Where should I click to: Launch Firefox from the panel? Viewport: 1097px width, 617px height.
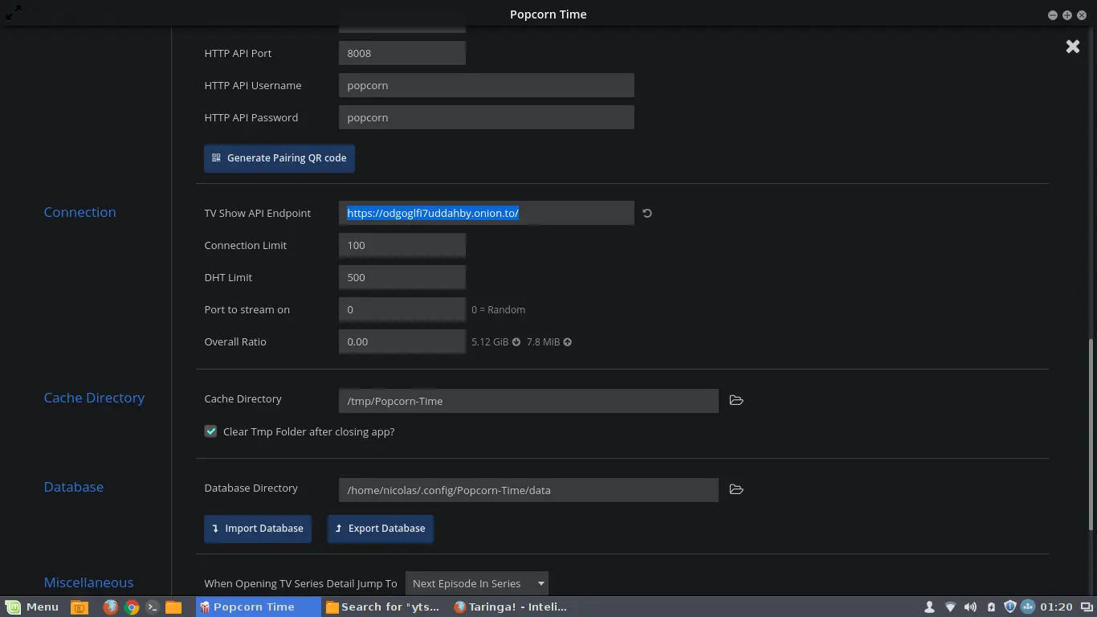(111, 607)
